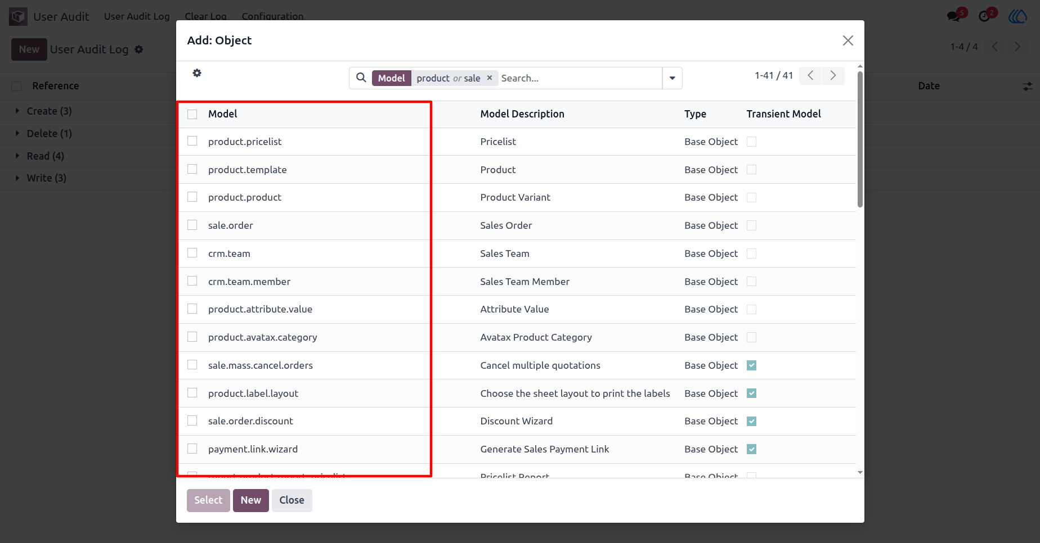This screenshot has height=543, width=1040.
Task: Open the User Audit Log menu
Action: [137, 16]
